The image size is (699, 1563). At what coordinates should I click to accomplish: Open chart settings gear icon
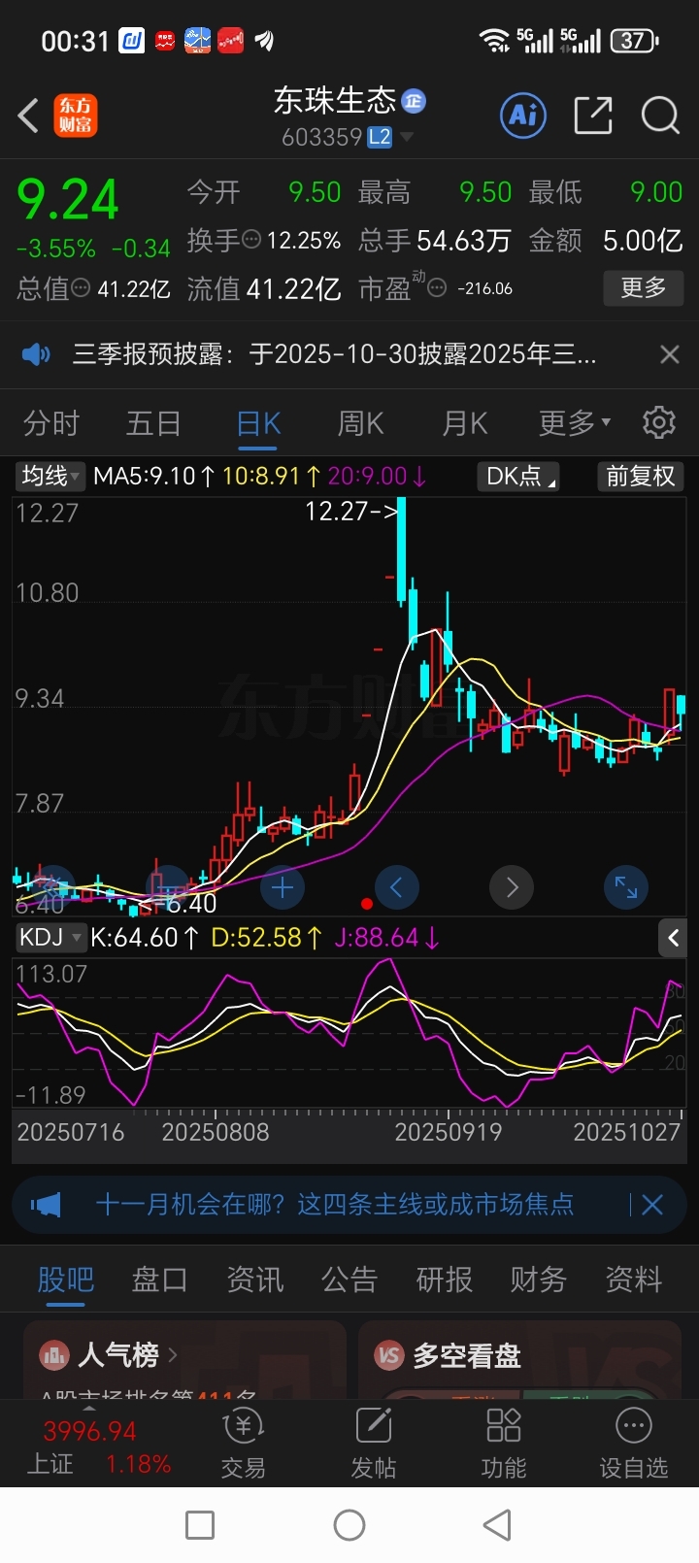(x=659, y=422)
